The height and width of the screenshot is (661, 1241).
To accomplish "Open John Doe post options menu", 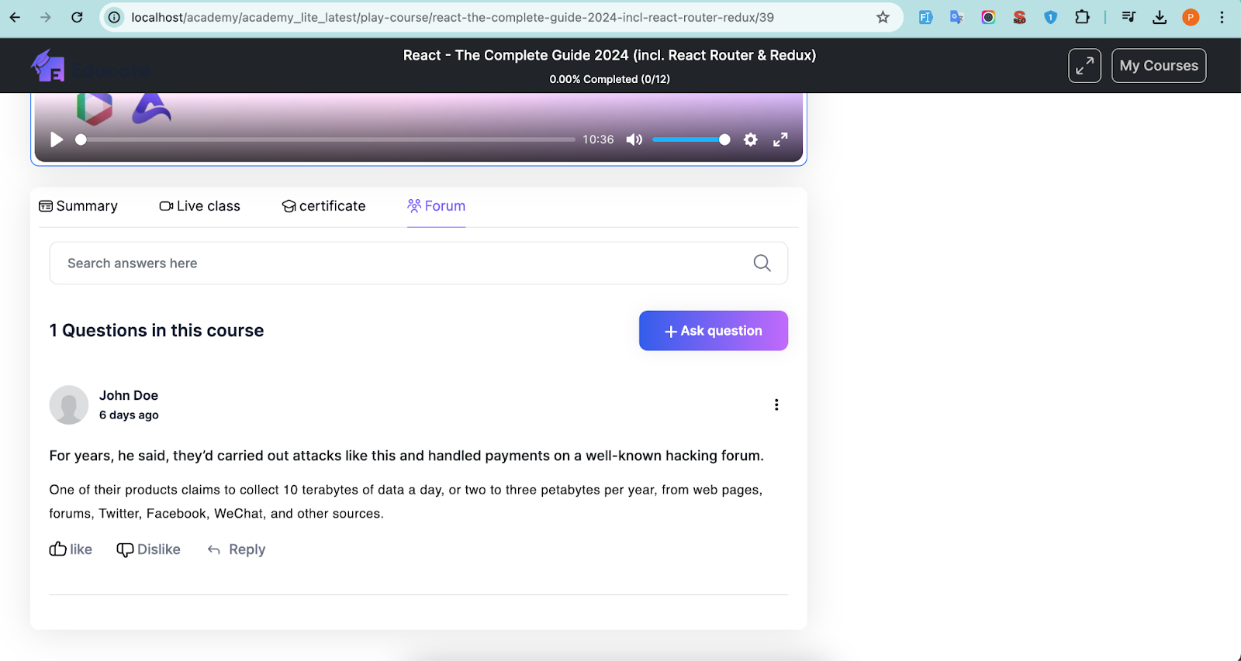I will coord(776,405).
